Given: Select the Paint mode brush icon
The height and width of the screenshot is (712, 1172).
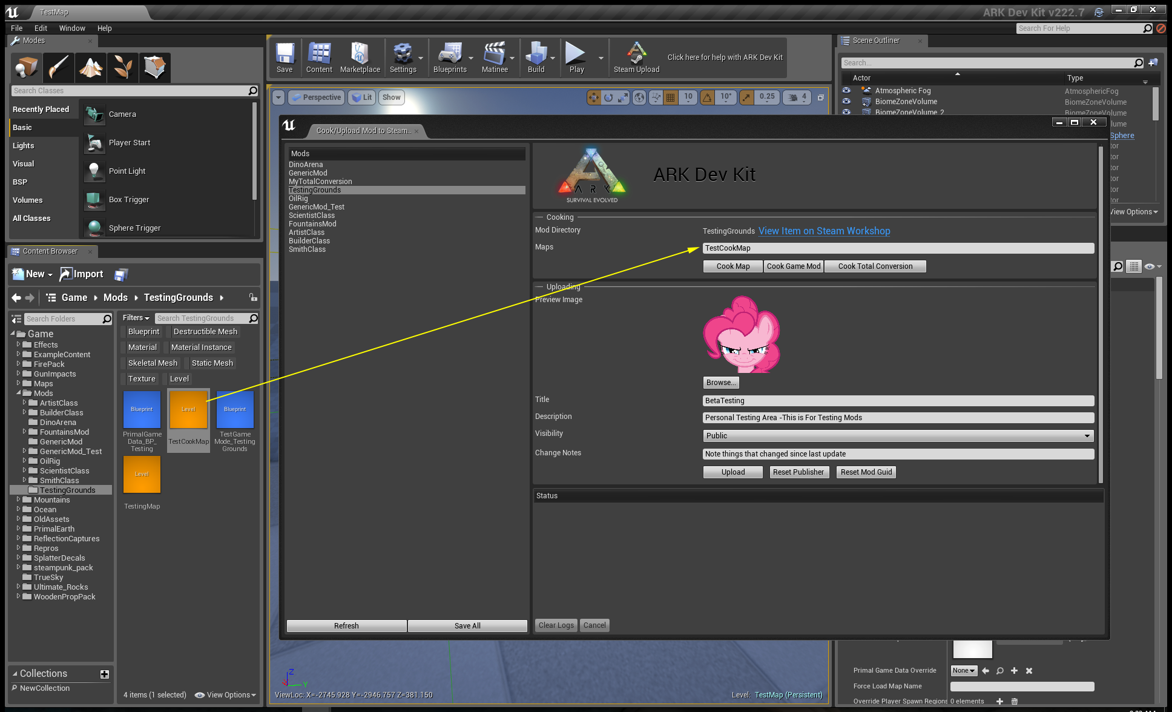Looking at the screenshot, I should tap(59, 67).
